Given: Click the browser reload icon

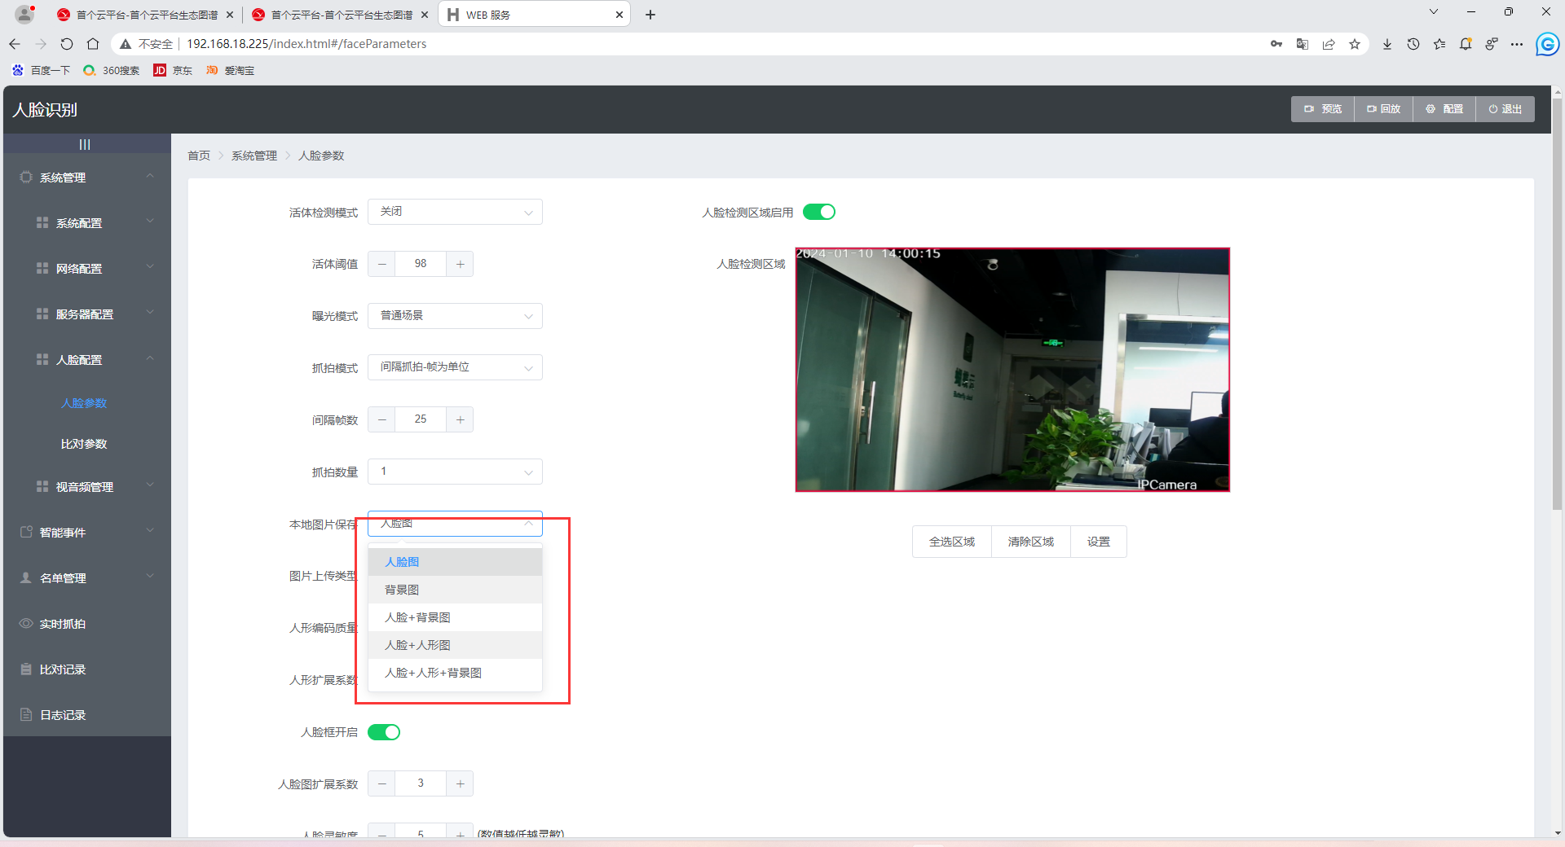Looking at the screenshot, I should tap(67, 44).
